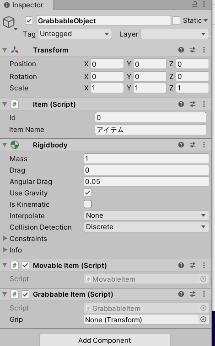This screenshot has height=346, width=215.
Task: Click the Add Component button
Action: coord(105,340)
